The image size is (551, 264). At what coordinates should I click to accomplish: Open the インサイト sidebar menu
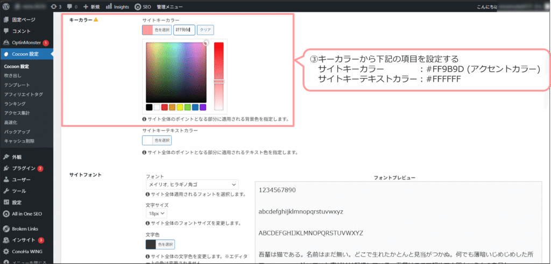pos(24,240)
